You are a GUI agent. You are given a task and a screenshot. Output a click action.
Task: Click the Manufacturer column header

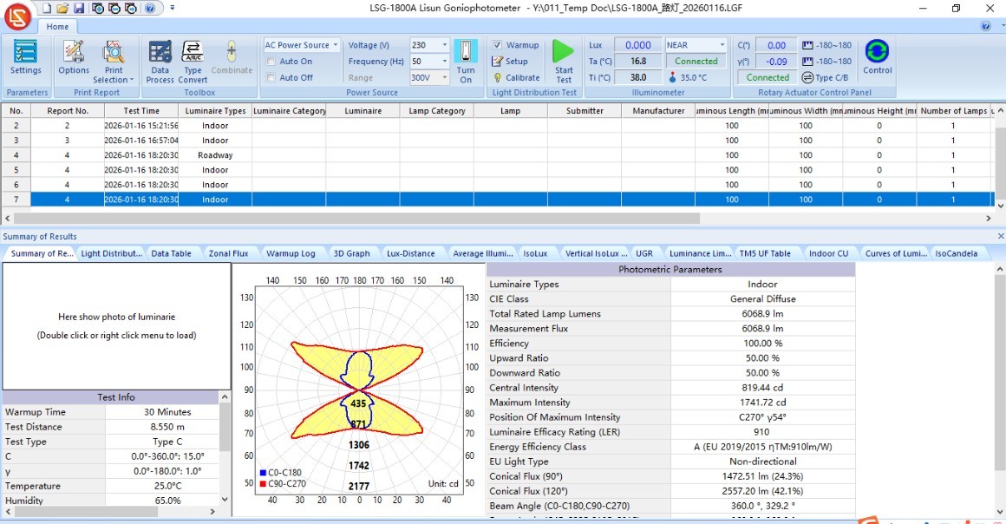[658, 110]
